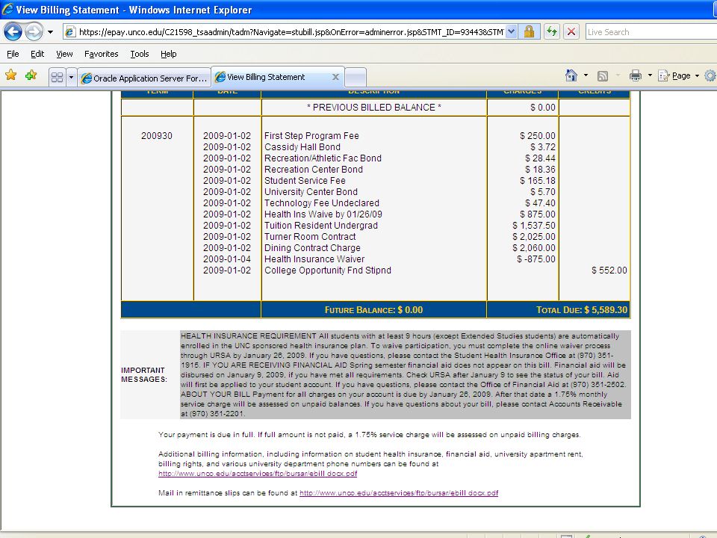Screen dimensions: 717x538
Task: Click the term 200930 cell
Action: (157, 136)
